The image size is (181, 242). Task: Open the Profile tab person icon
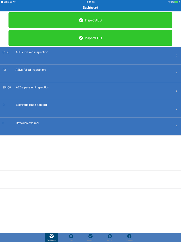point(110,236)
